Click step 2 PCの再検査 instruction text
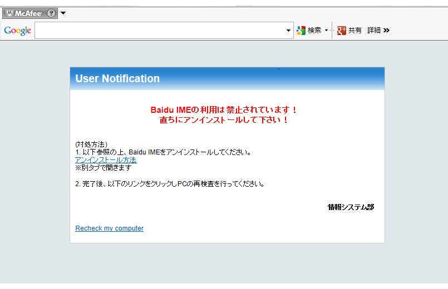 (x=170, y=184)
